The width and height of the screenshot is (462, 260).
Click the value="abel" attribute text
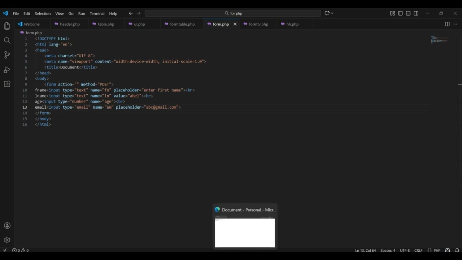coord(127,96)
